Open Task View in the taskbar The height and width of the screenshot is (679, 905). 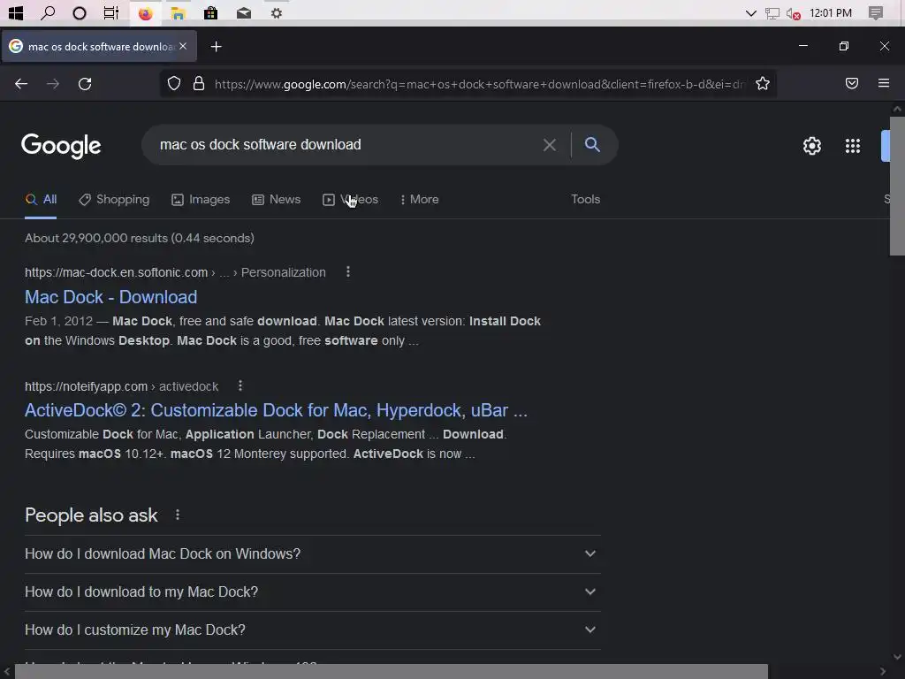[111, 12]
